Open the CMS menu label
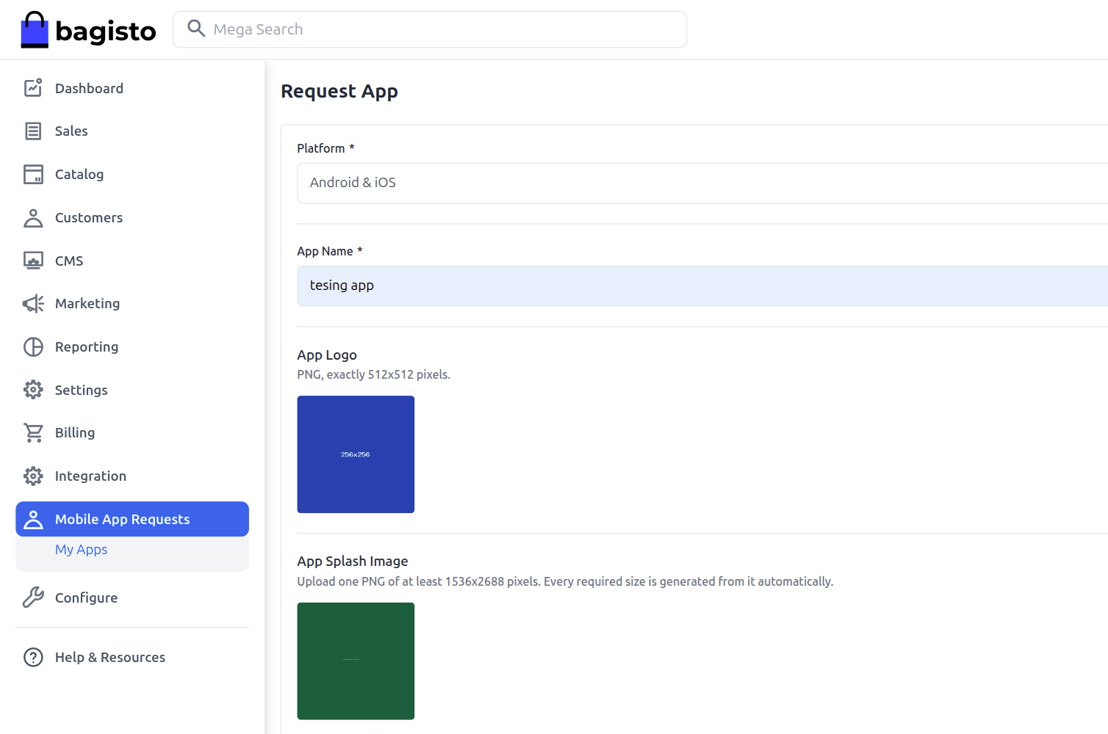The height and width of the screenshot is (734, 1108). tap(69, 261)
